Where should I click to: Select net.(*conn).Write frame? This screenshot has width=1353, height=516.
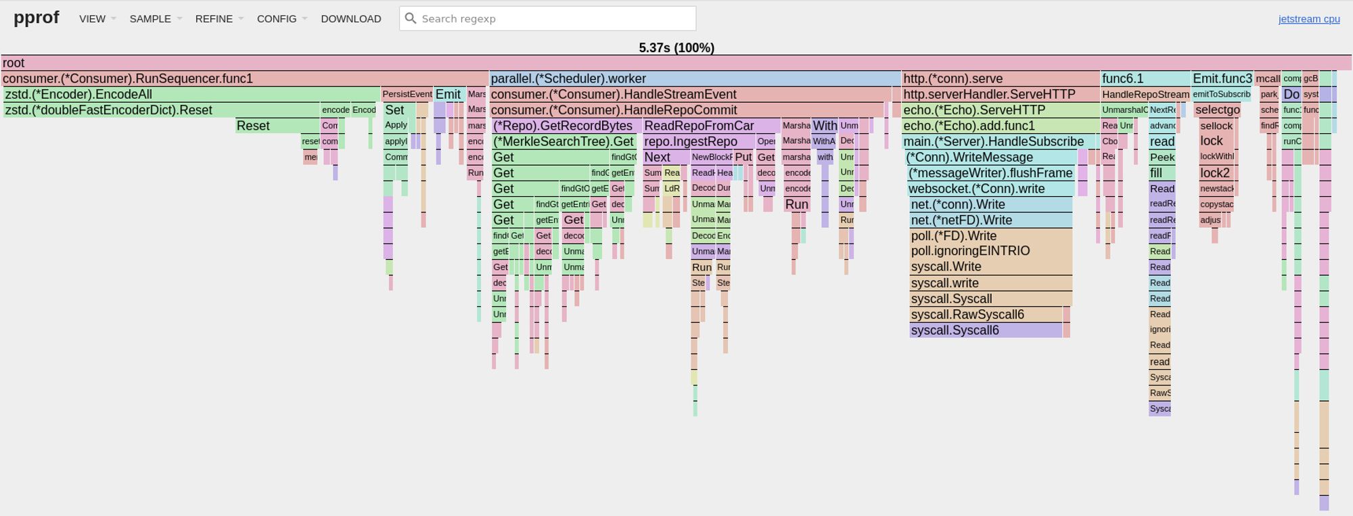coord(991,204)
